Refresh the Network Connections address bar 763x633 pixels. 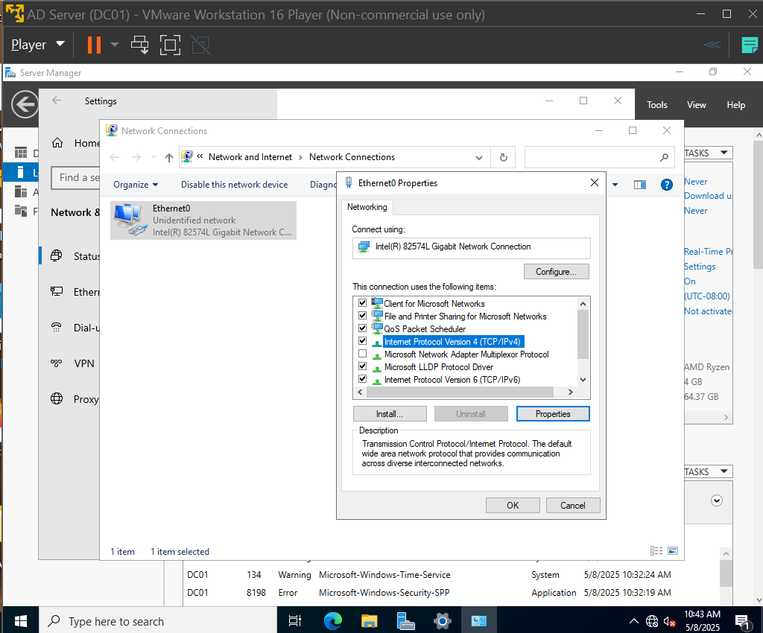504,157
